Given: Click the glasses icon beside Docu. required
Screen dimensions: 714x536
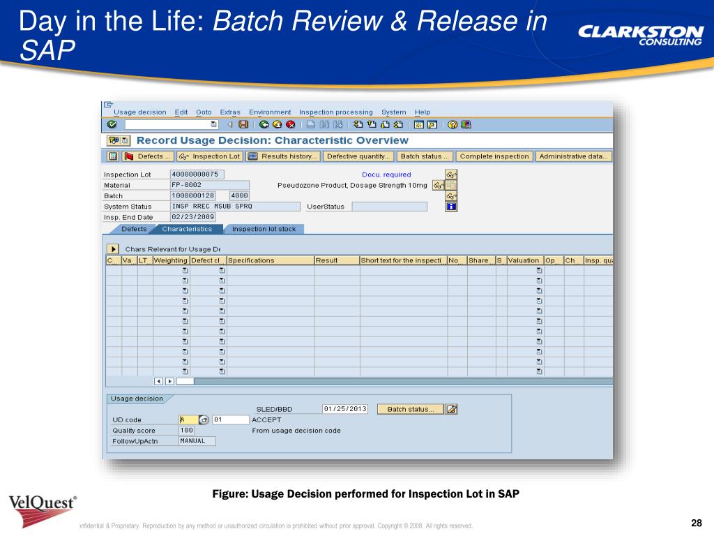Looking at the screenshot, I should click(451, 174).
